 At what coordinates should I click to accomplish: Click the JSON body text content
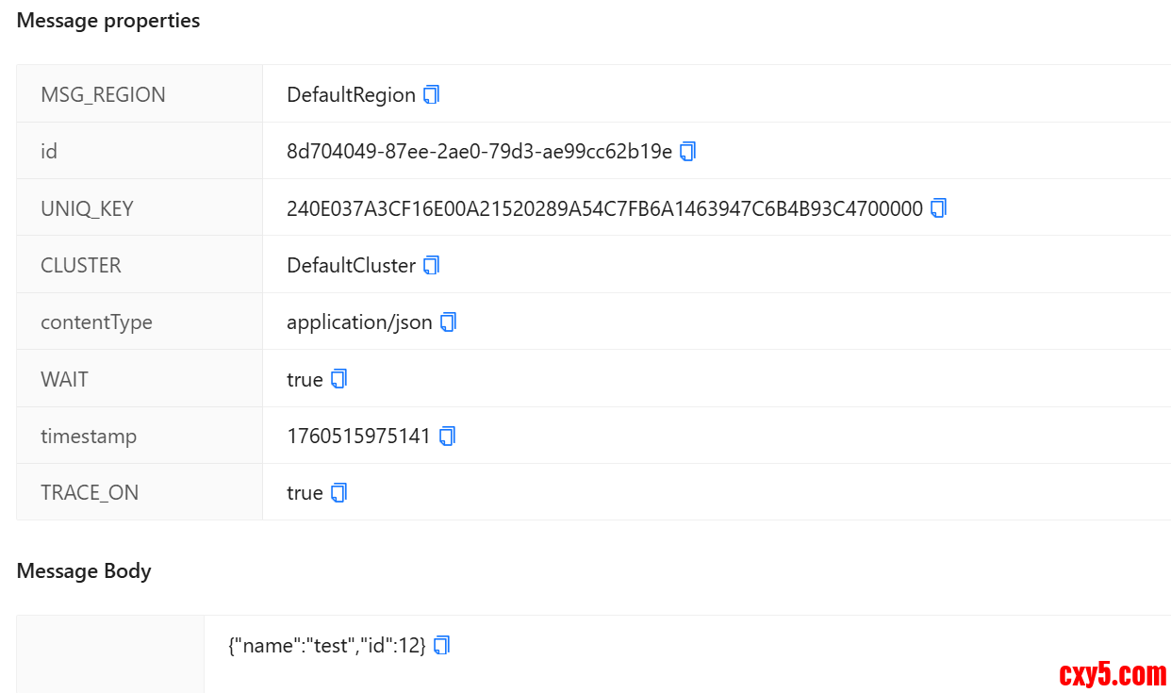point(327,646)
